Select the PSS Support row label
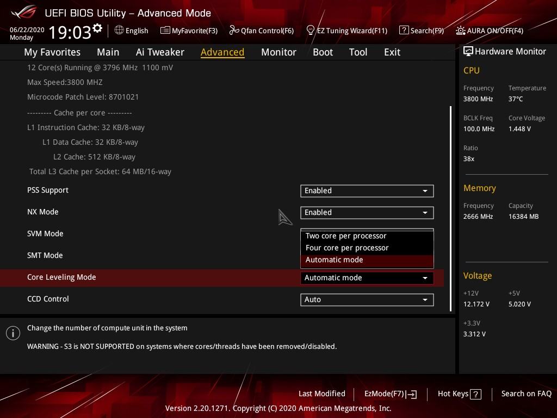 pyautogui.click(x=48, y=190)
